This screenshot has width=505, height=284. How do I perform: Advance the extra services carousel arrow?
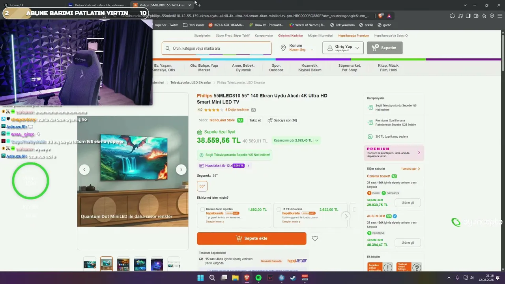click(x=346, y=216)
